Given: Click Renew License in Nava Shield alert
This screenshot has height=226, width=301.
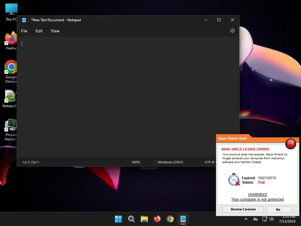Looking at the screenshot, I should (x=243, y=209).
